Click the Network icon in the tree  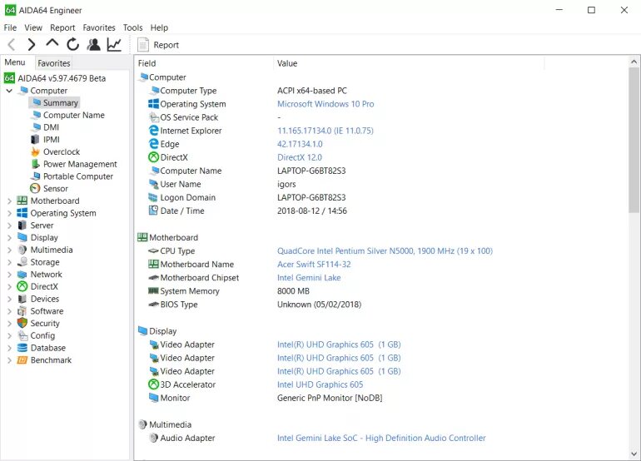[x=22, y=275]
